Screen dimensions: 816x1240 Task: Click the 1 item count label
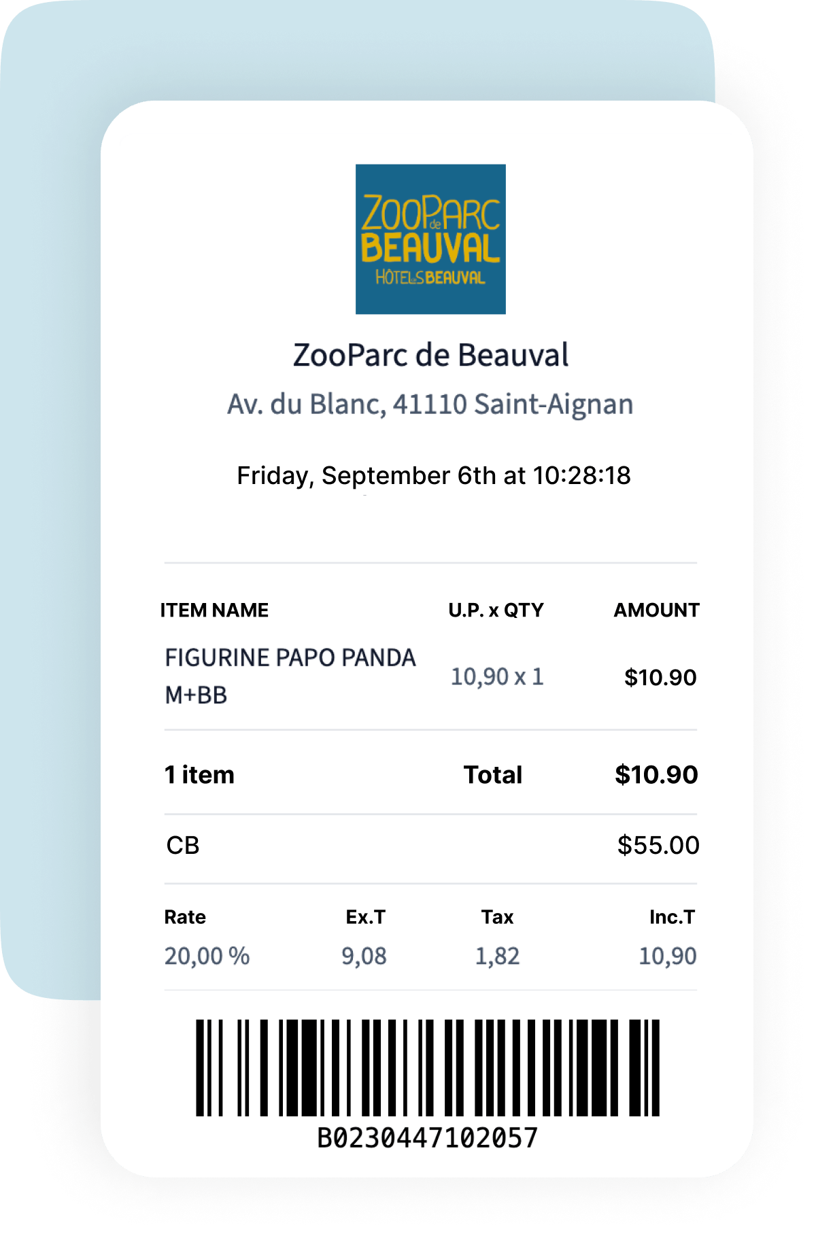pos(199,775)
